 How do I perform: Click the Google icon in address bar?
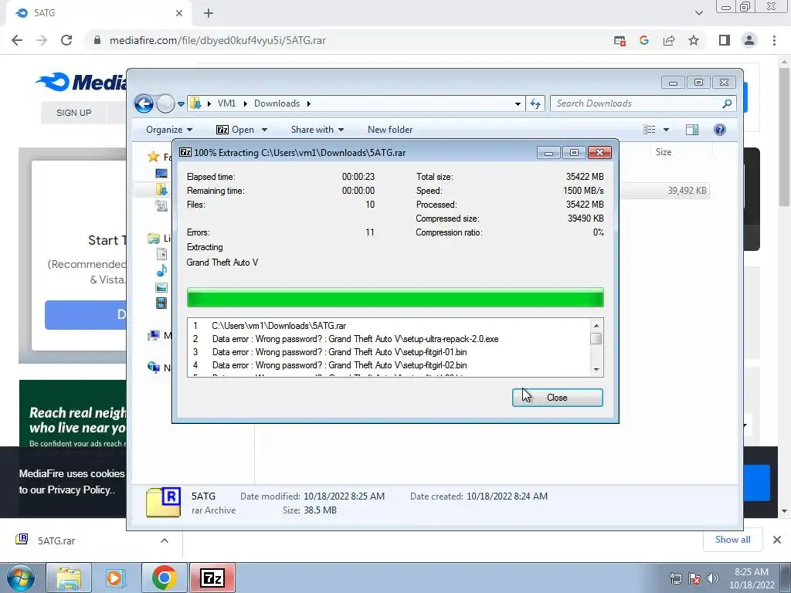643,40
